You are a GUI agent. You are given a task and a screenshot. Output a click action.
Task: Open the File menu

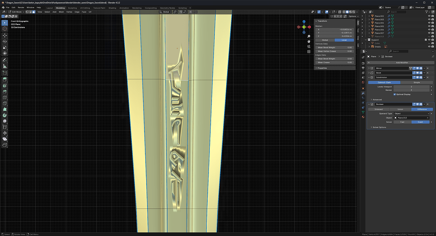[x=8, y=8]
